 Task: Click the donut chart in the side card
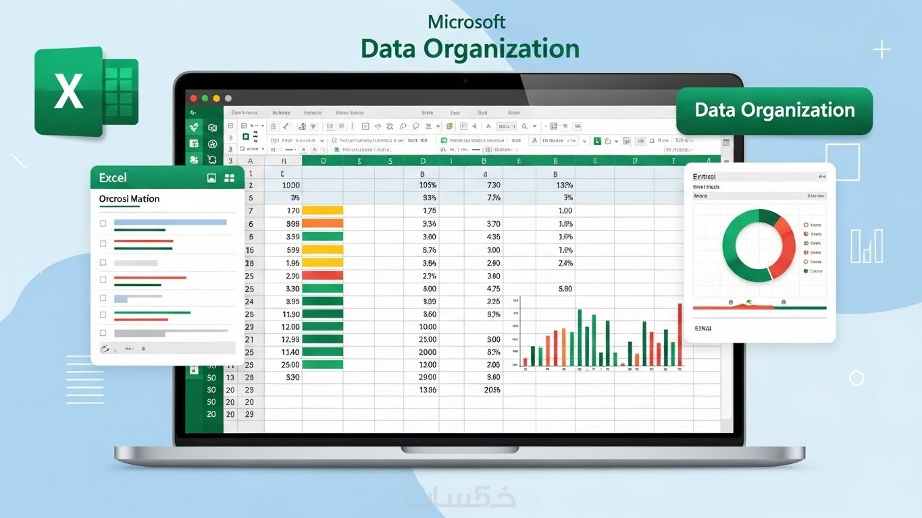759,246
